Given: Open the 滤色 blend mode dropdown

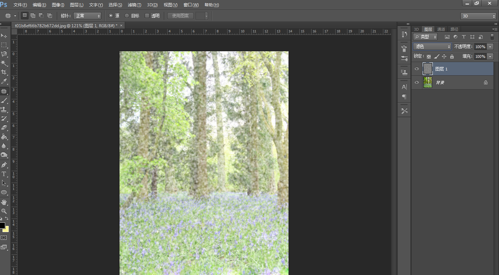Looking at the screenshot, I should click(432, 46).
